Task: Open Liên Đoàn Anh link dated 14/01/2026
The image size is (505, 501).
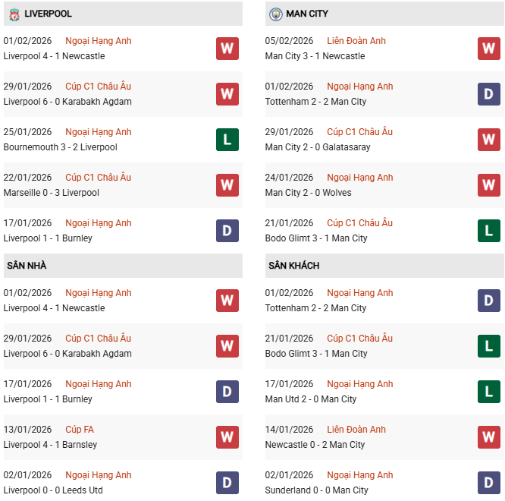Action: point(356,430)
